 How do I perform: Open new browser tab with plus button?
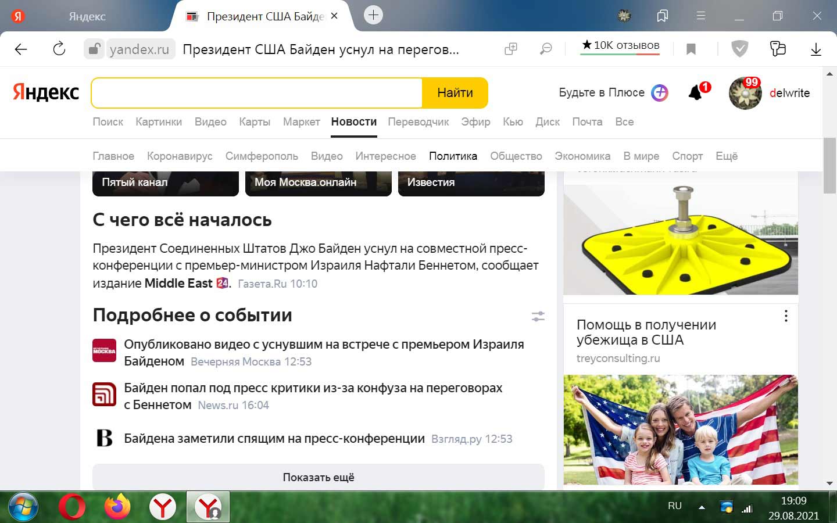[x=374, y=15]
